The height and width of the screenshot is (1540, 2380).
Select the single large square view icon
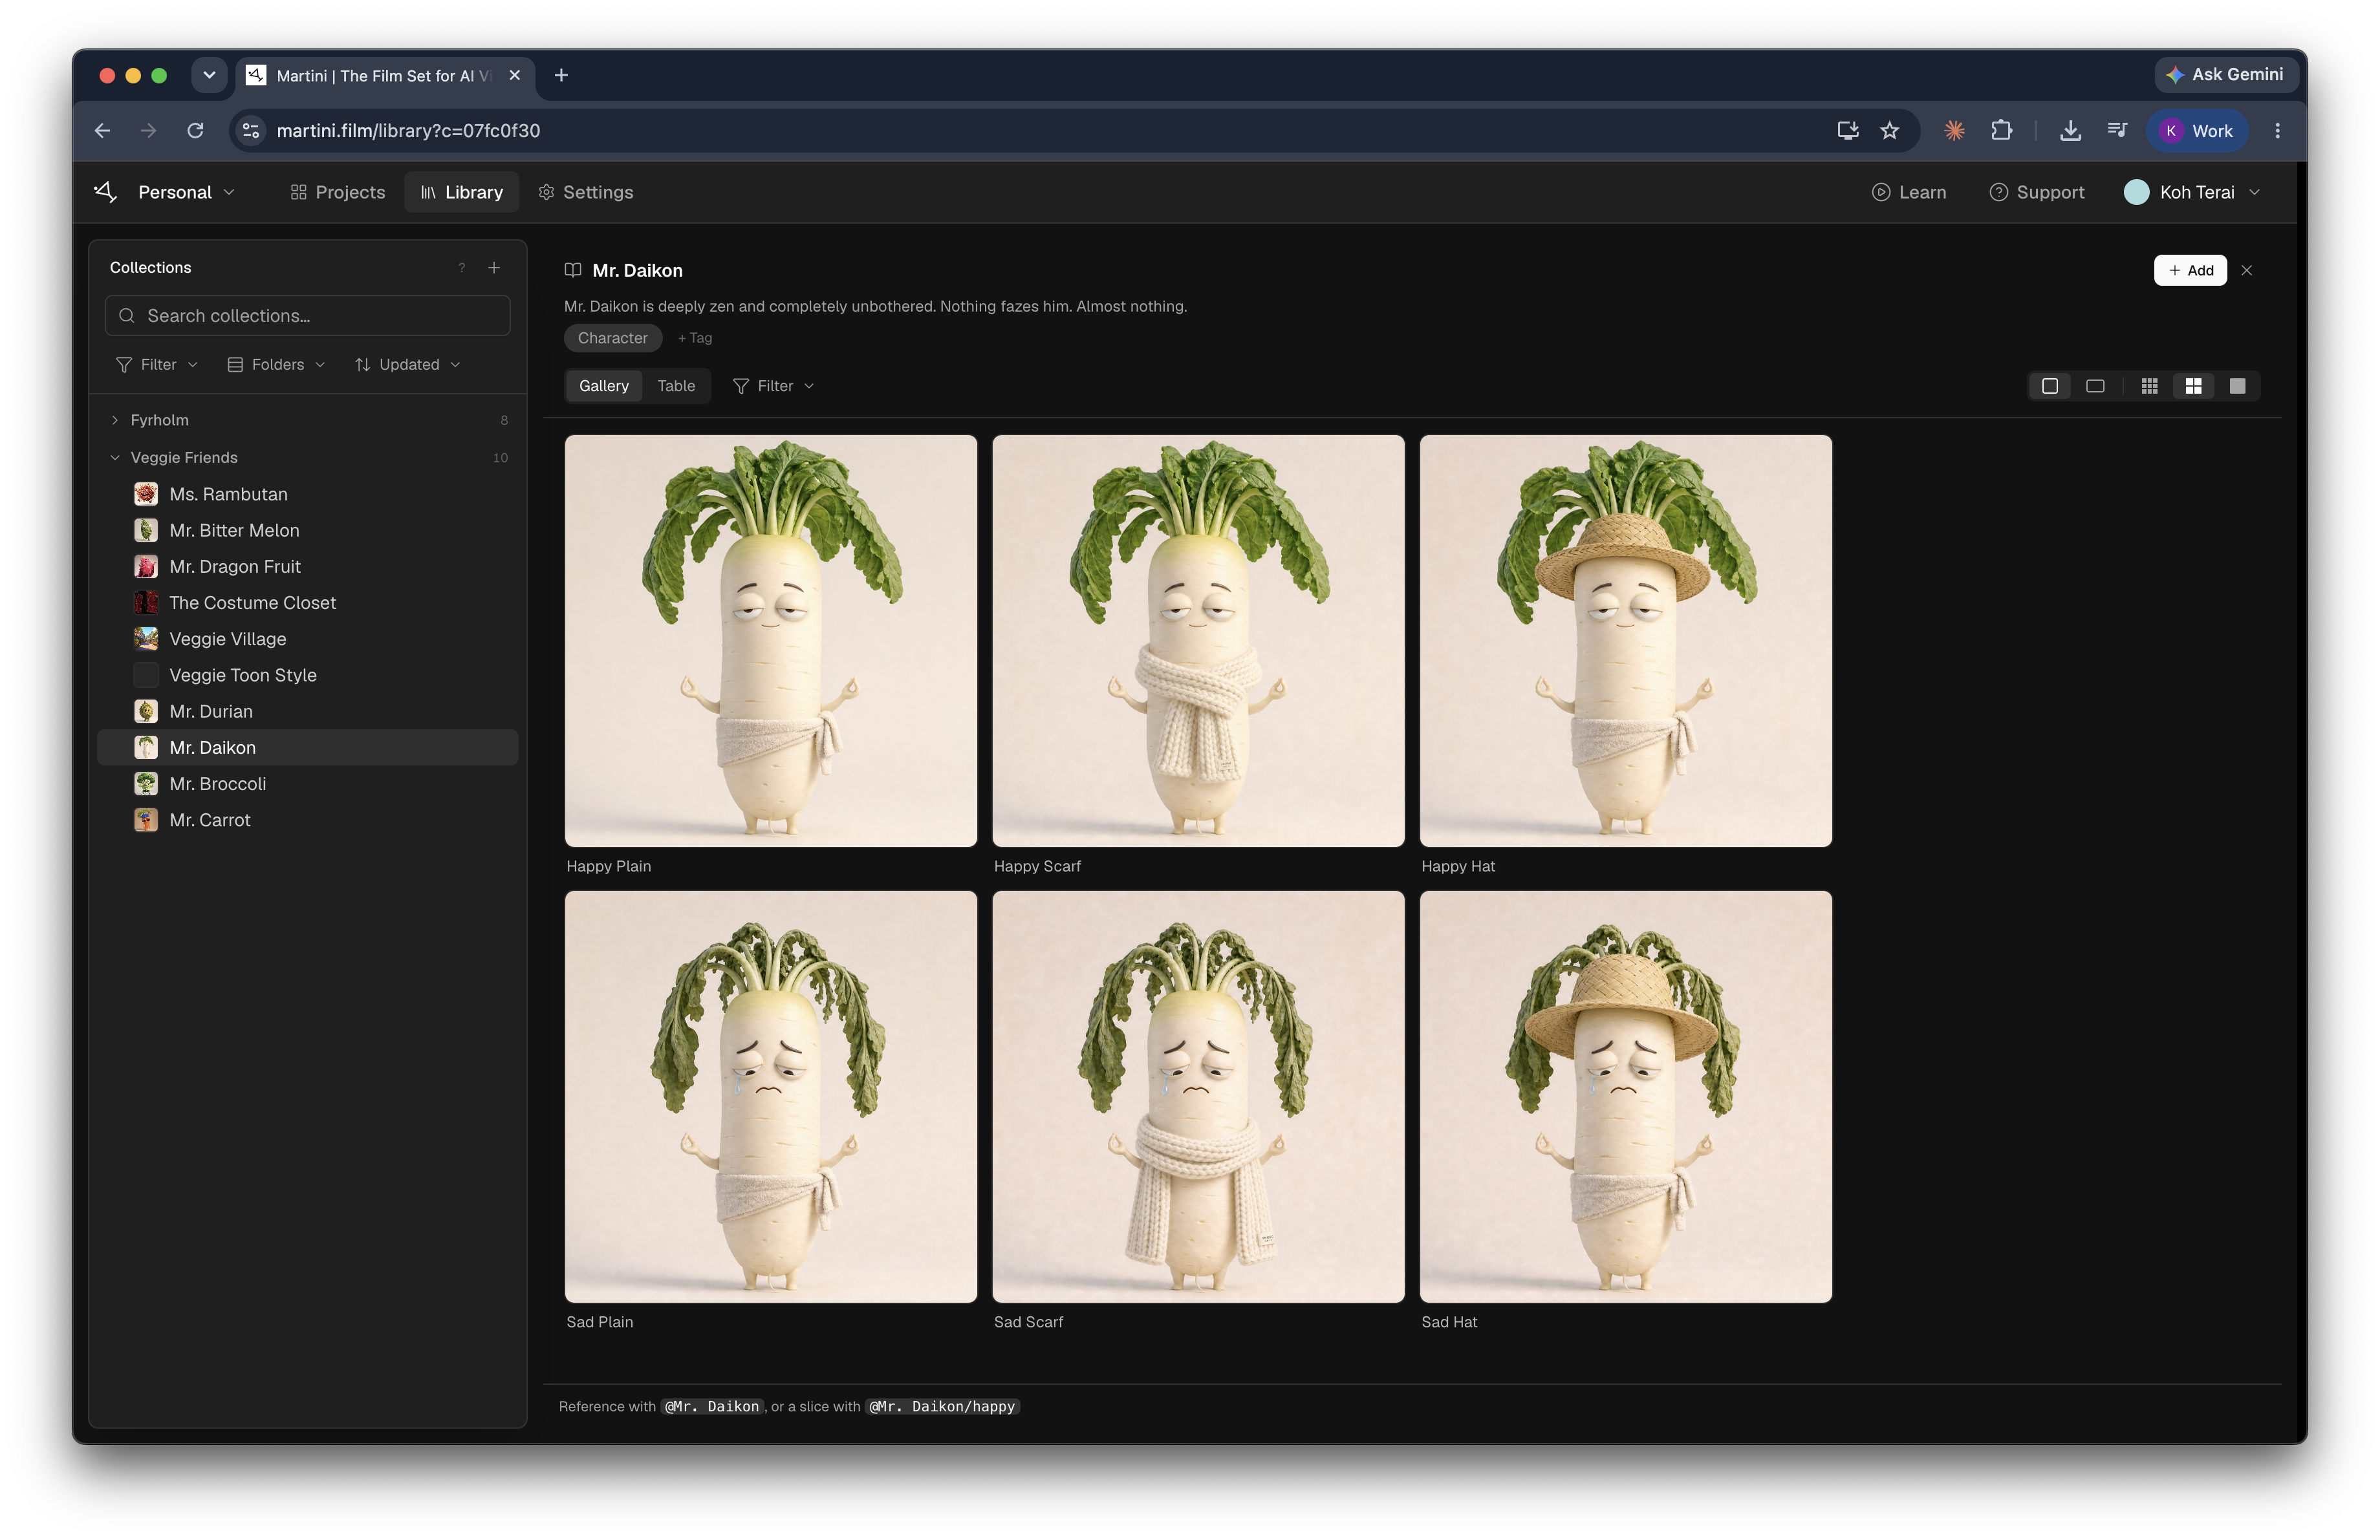point(2050,386)
